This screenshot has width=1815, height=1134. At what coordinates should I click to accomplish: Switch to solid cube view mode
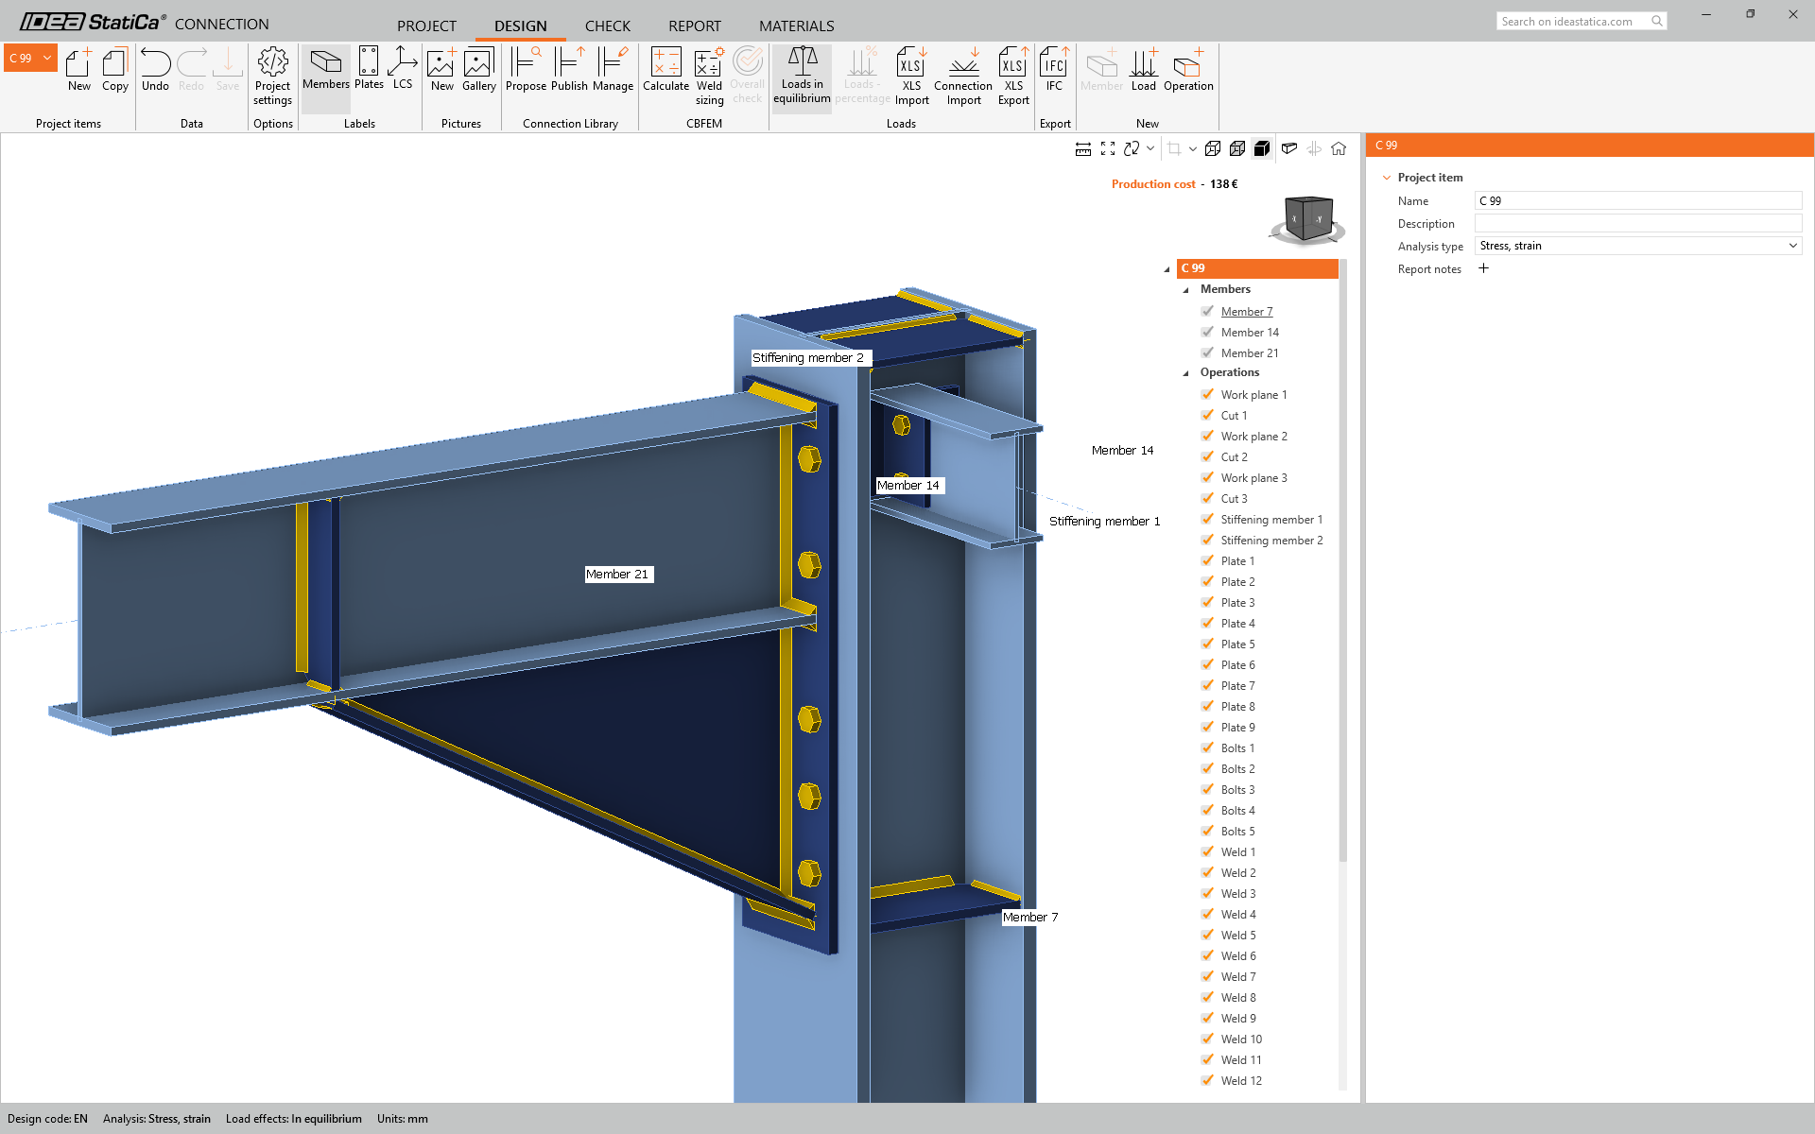pyautogui.click(x=1262, y=148)
